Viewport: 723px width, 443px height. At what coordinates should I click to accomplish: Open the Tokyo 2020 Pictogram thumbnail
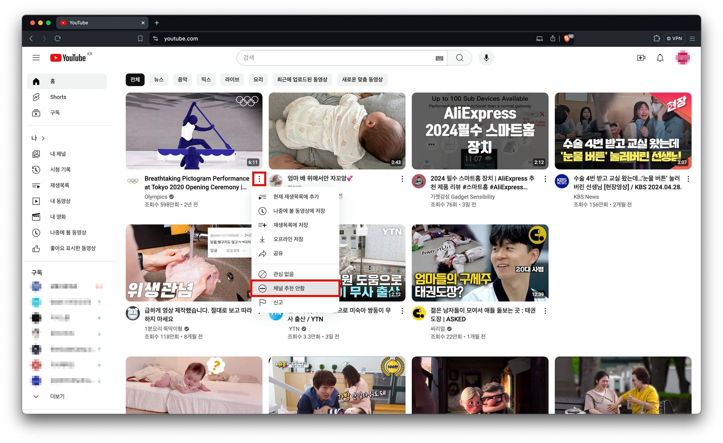(x=194, y=131)
